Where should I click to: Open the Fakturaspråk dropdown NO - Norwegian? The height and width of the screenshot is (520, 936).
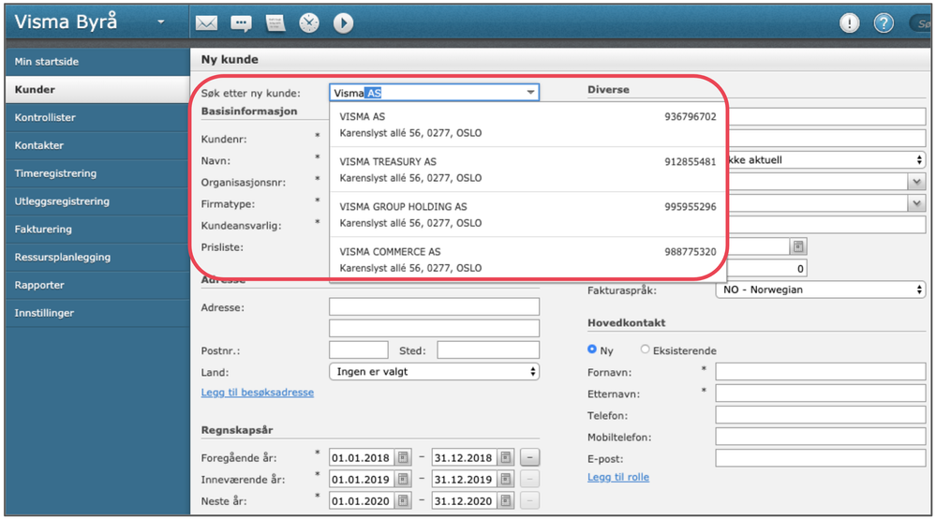[821, 290]
